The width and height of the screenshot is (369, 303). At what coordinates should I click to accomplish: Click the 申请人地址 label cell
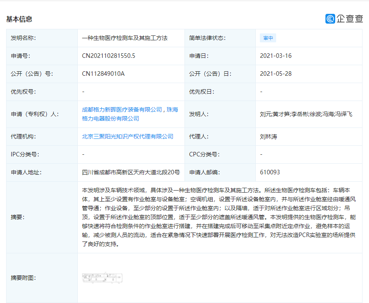42,172
